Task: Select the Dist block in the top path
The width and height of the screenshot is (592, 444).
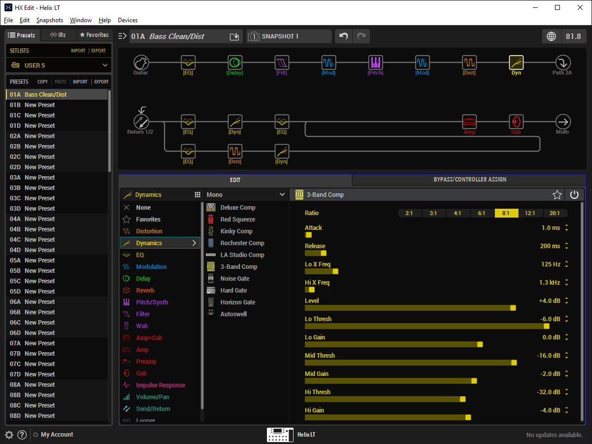Action: (x=469, y=63)
